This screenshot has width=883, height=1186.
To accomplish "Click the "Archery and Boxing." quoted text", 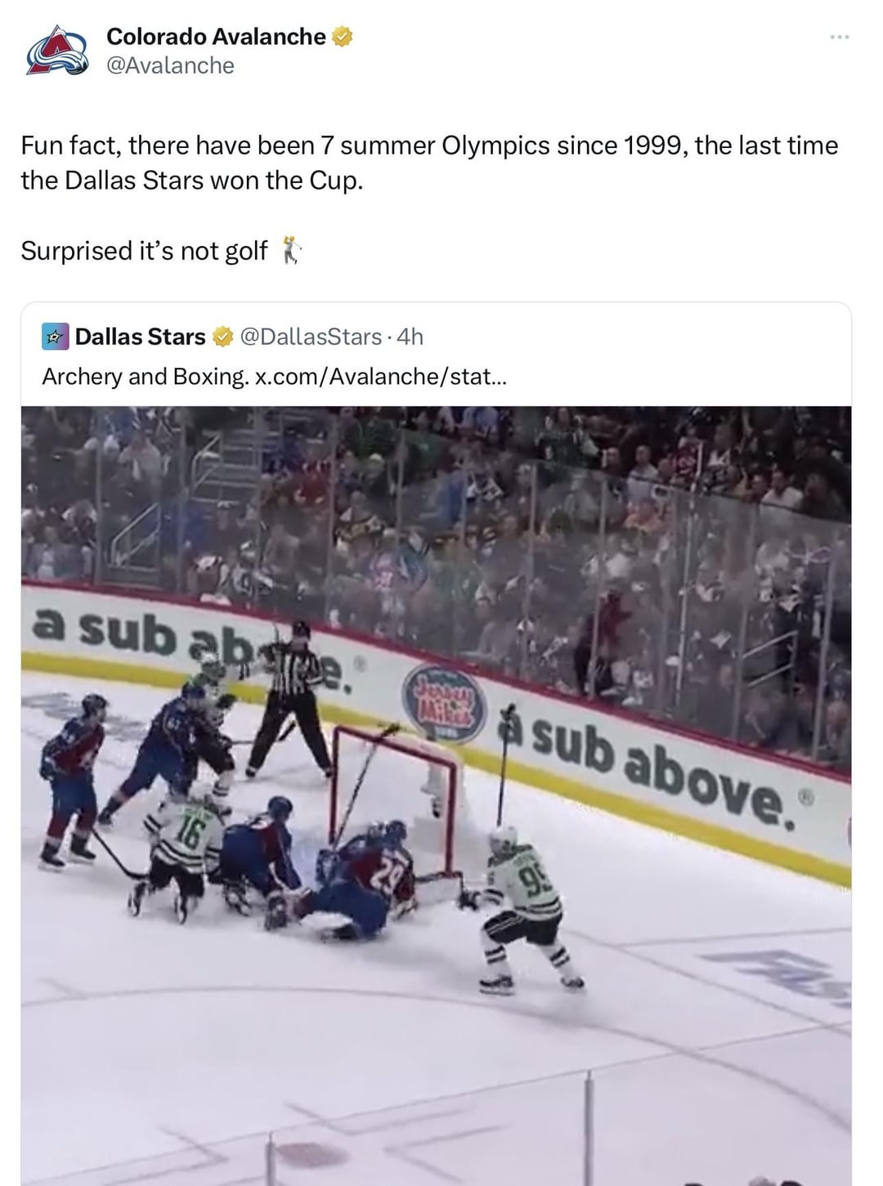I will (146, 376).
